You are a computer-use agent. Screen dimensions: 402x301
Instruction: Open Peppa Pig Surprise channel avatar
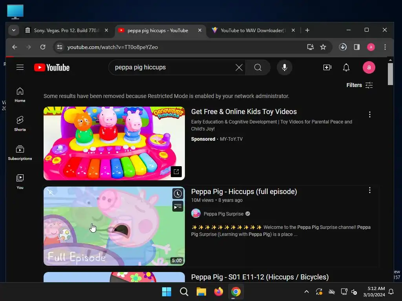196,213
